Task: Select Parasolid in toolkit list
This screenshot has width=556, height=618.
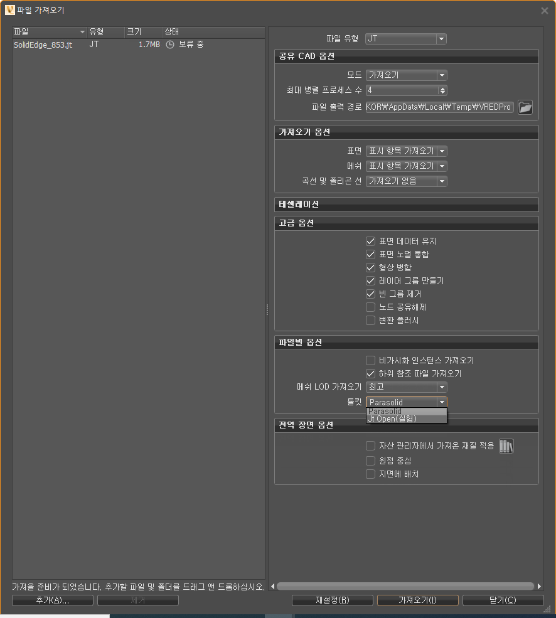Action: click(407, 412)
